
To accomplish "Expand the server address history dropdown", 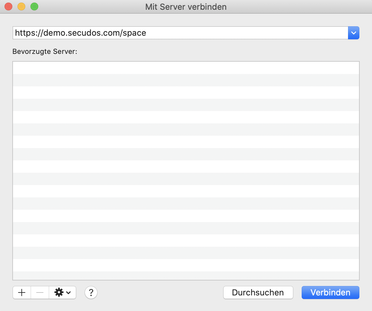I will tap(353, 33).
